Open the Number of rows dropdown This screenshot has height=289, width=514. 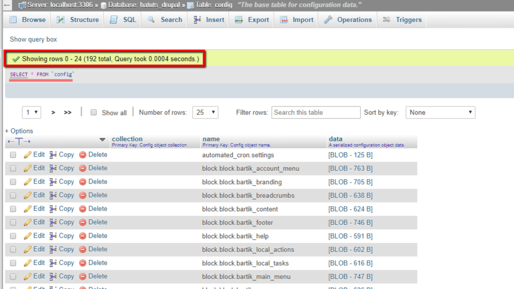pyautogui.click(x=205, y=112)
